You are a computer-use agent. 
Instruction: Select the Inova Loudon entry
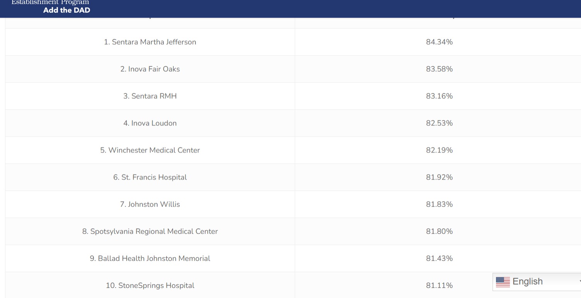pyautogui.click(x=150, y=123)
